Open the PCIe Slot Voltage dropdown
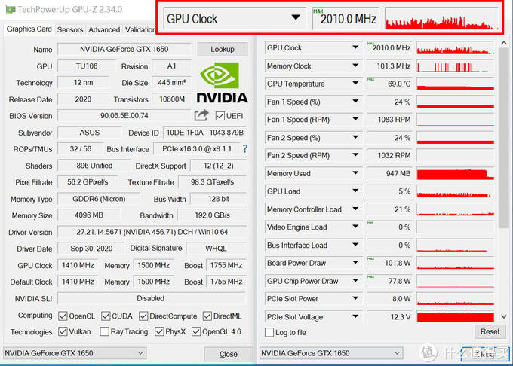Image resolution: width=513 pixels, height=366 pixels. 355,316
